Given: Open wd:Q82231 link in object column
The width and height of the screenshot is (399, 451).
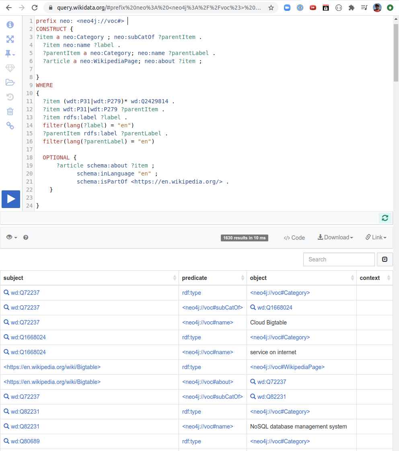Looking at the screenshot, I should (x=271, y=397).
